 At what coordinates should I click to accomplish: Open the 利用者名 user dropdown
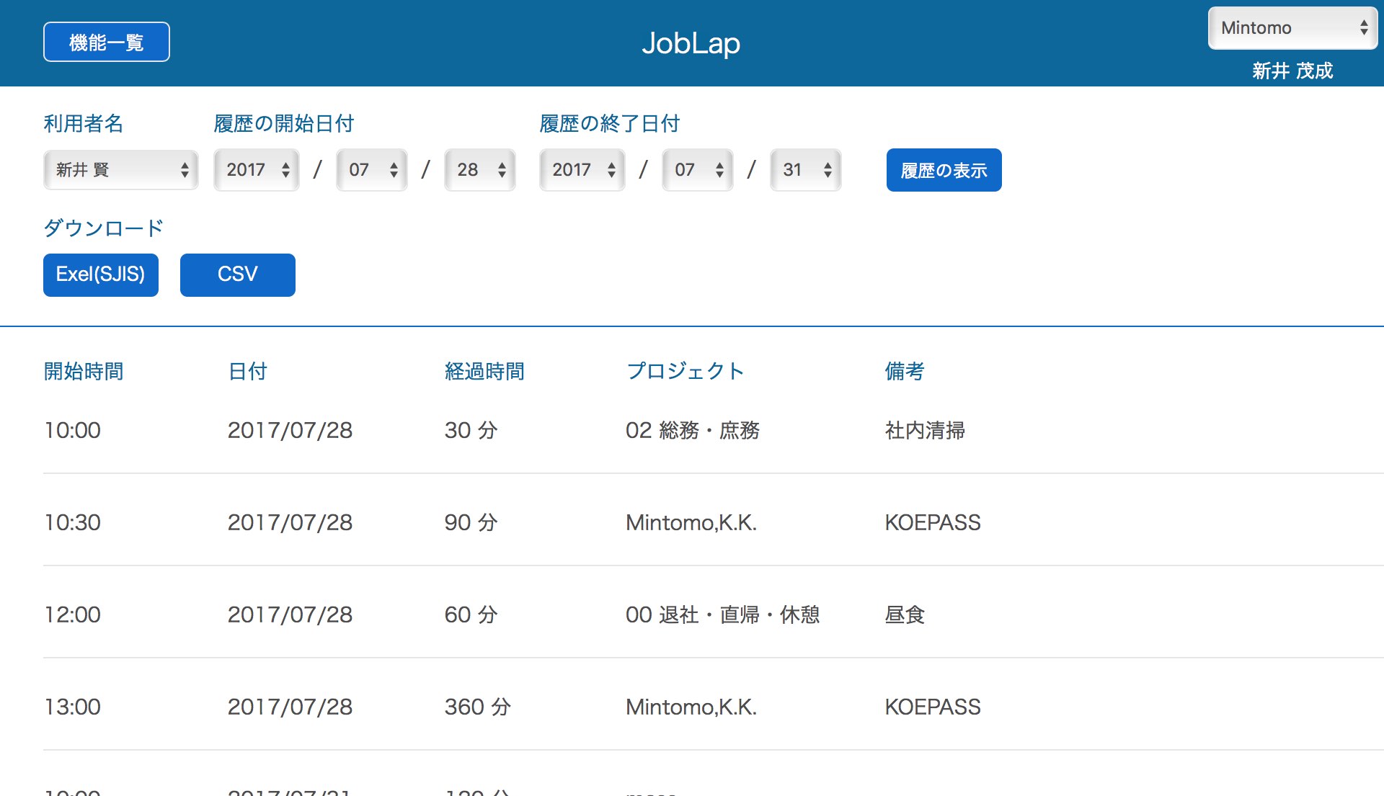tap(120, 170)
